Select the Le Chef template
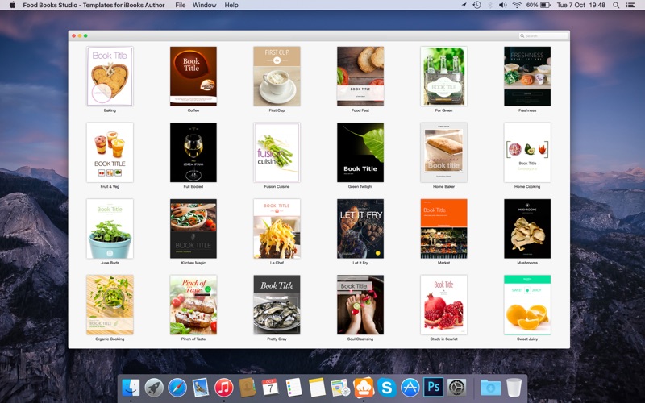This screenshot has width=645, height=403. 277,229
